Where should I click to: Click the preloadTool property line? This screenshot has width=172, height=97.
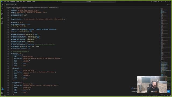[x=17, y=82]
